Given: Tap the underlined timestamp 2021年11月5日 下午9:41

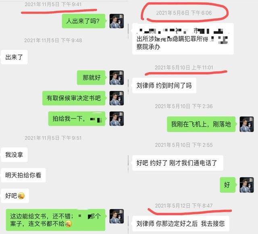Looking at the screenshot, I should tap(53, 4).
